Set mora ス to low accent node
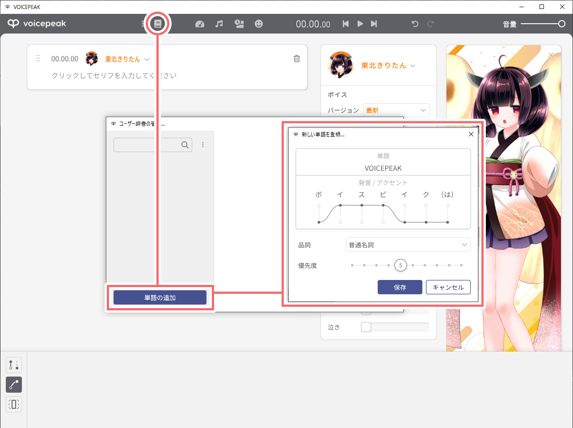Screen dimensions: 573x428 [362, 222]
